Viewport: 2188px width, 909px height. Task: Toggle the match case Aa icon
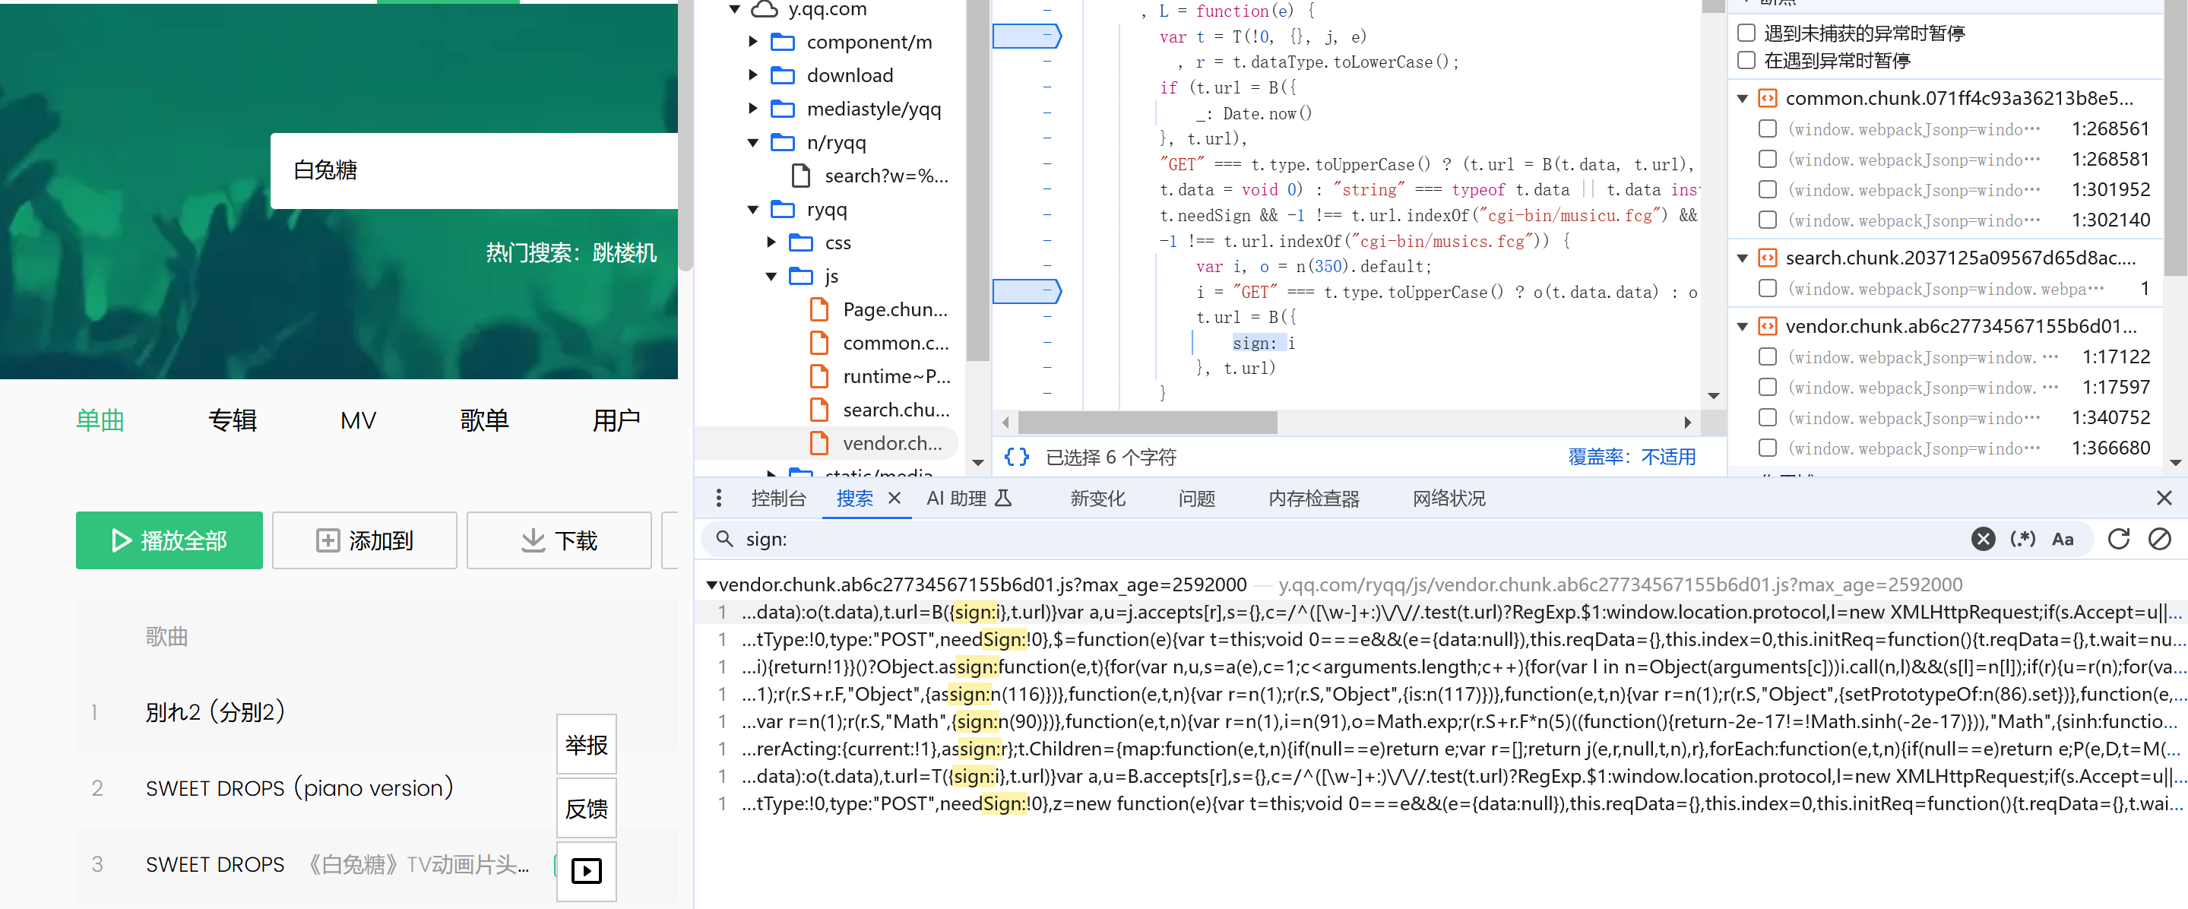point(2063,539)
